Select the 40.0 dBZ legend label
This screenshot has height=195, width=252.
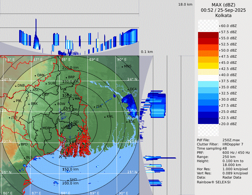[229, 75]
